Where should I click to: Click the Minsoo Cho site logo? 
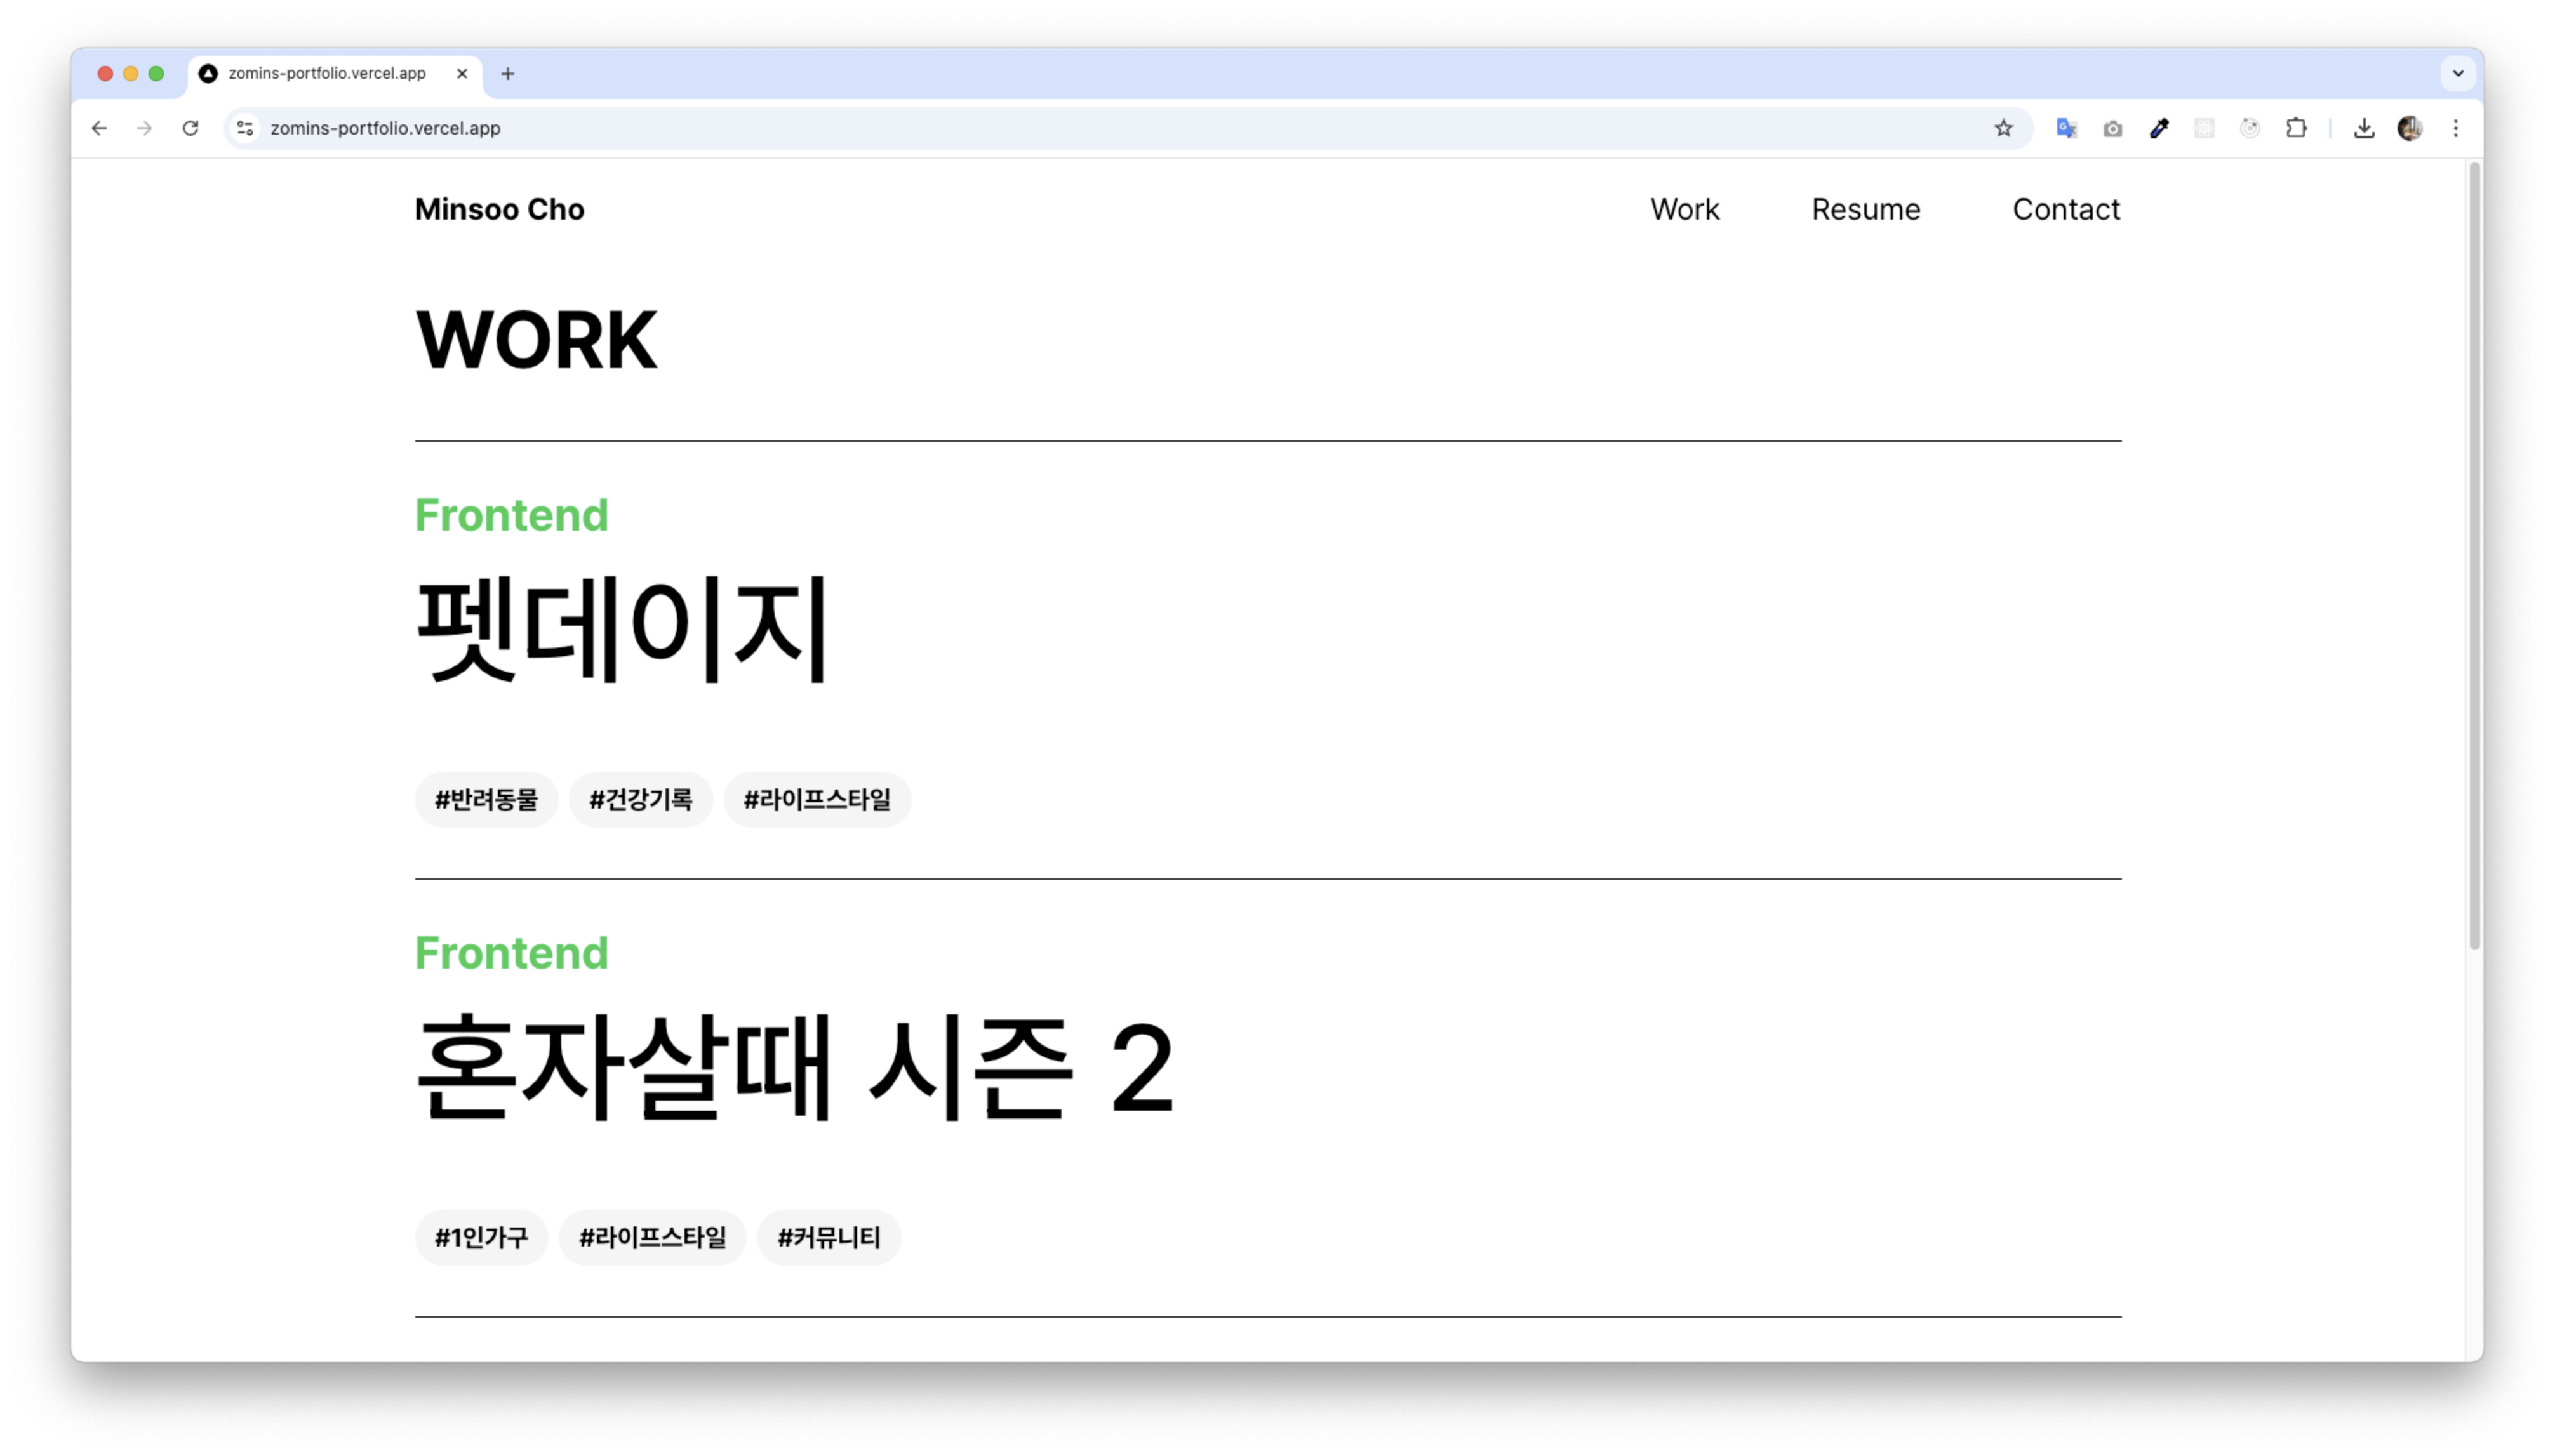[499, 209]
